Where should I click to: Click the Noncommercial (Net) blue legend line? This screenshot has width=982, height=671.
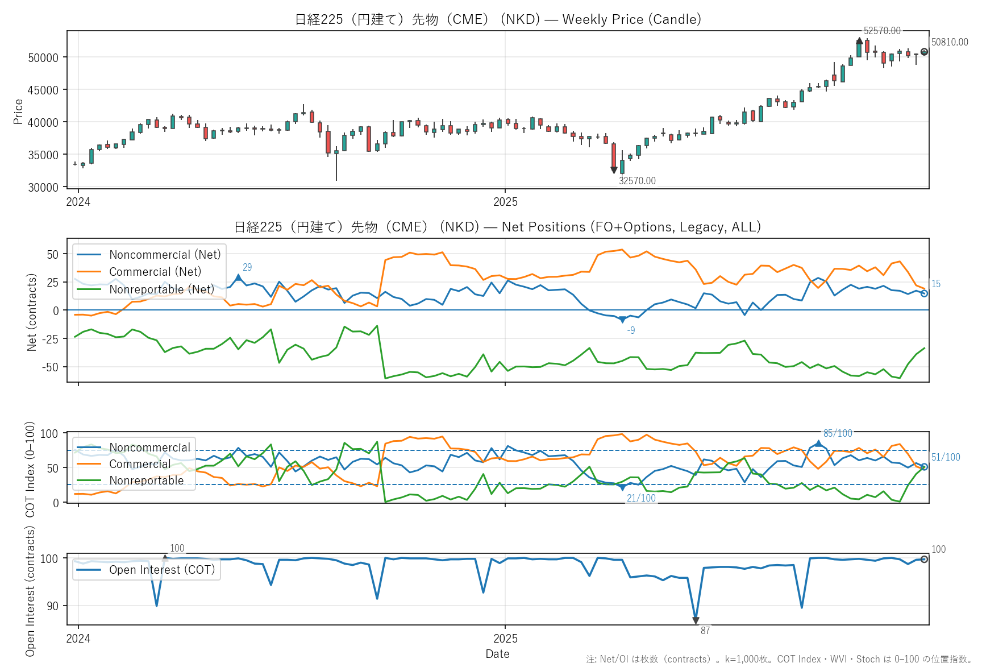[89, 255]
